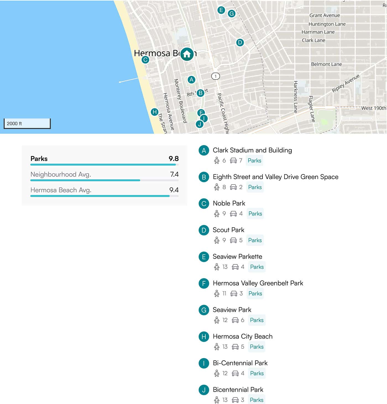Viewport: 387px width, 404px height.
Task: Select map pin J at bottom of map
Action: coord(199,124)
